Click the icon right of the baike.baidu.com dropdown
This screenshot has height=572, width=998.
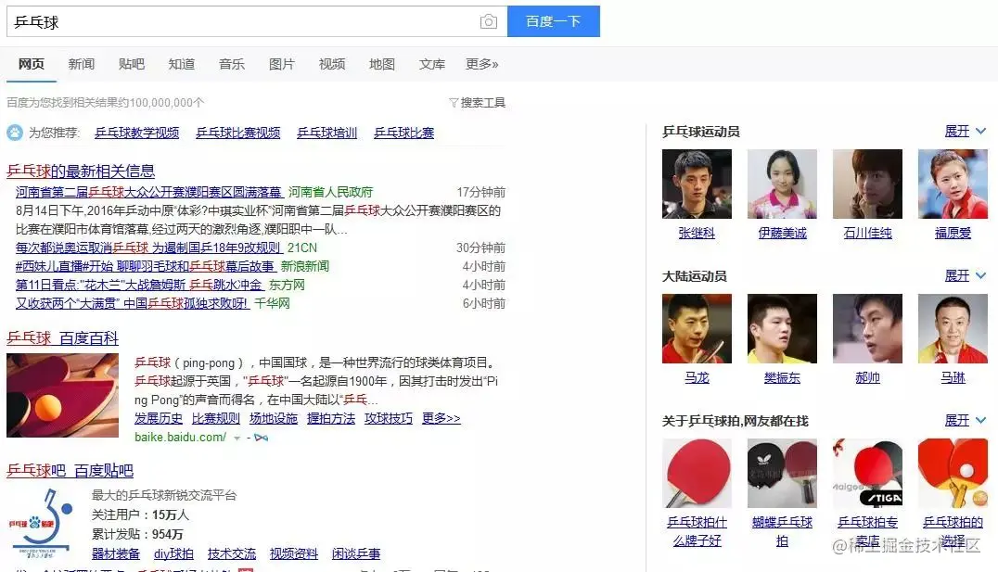tap(261, 438)
